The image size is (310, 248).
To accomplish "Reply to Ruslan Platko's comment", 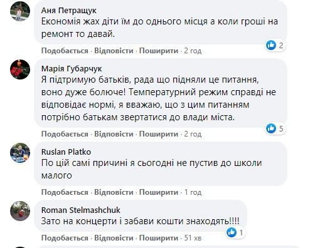I will 114,192.
